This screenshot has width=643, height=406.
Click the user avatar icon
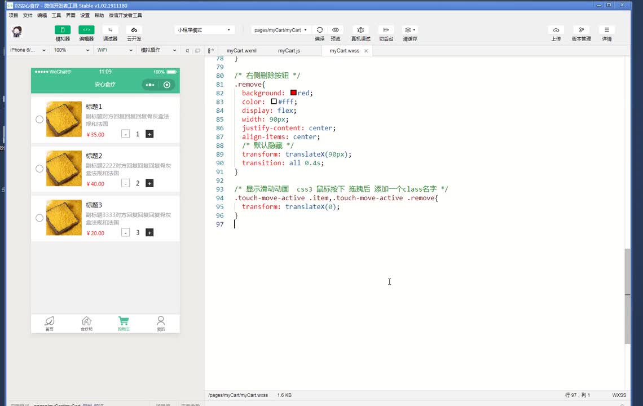17,32
